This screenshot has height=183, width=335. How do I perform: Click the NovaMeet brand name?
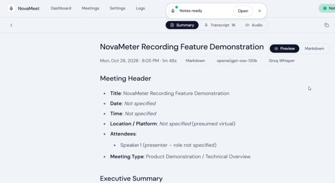coord(29,9)
